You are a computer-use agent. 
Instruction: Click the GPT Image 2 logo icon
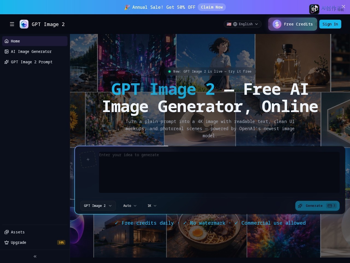24,24
